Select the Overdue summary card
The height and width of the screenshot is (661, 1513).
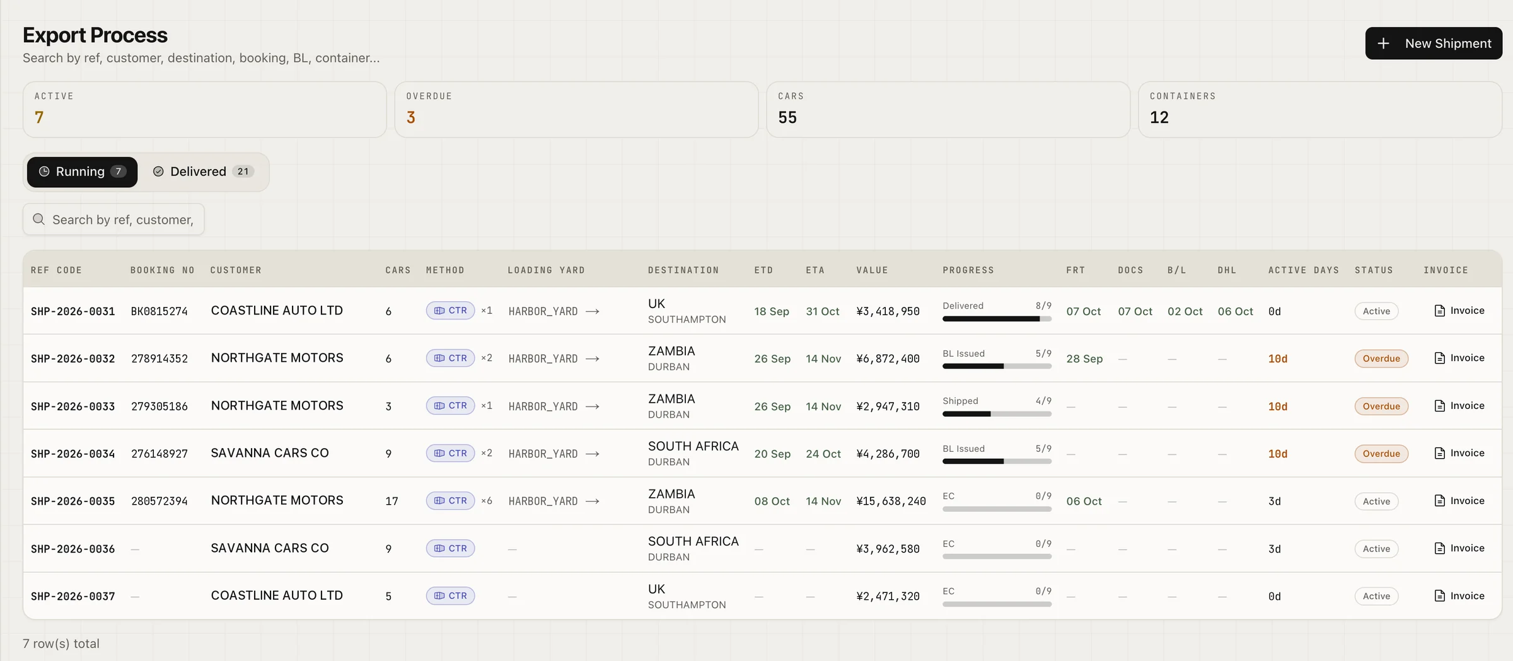click(x=576, y=109)
